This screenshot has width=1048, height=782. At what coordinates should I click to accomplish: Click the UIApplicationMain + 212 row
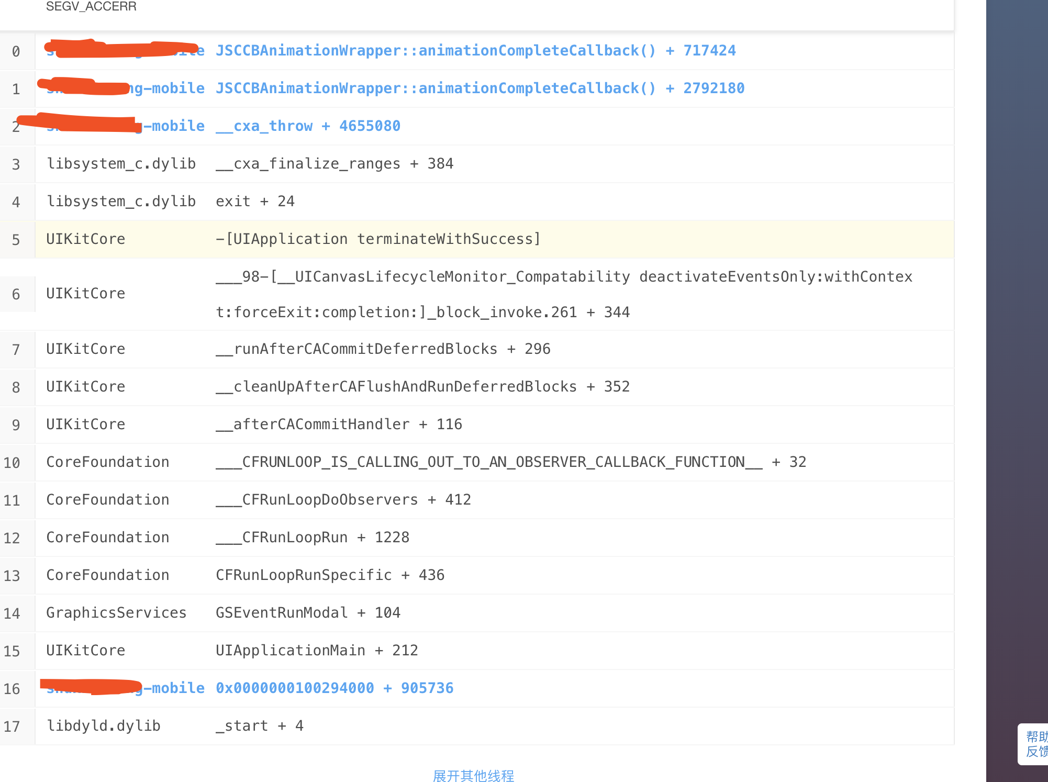click(317, 651)
